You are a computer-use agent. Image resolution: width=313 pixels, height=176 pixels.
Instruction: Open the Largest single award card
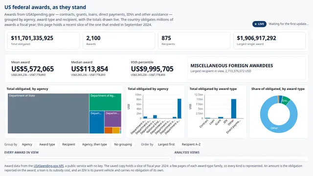coord(269,41)
